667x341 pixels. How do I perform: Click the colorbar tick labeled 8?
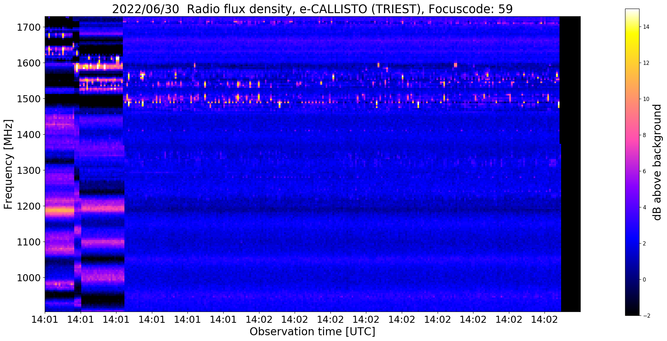pos(644,135)
